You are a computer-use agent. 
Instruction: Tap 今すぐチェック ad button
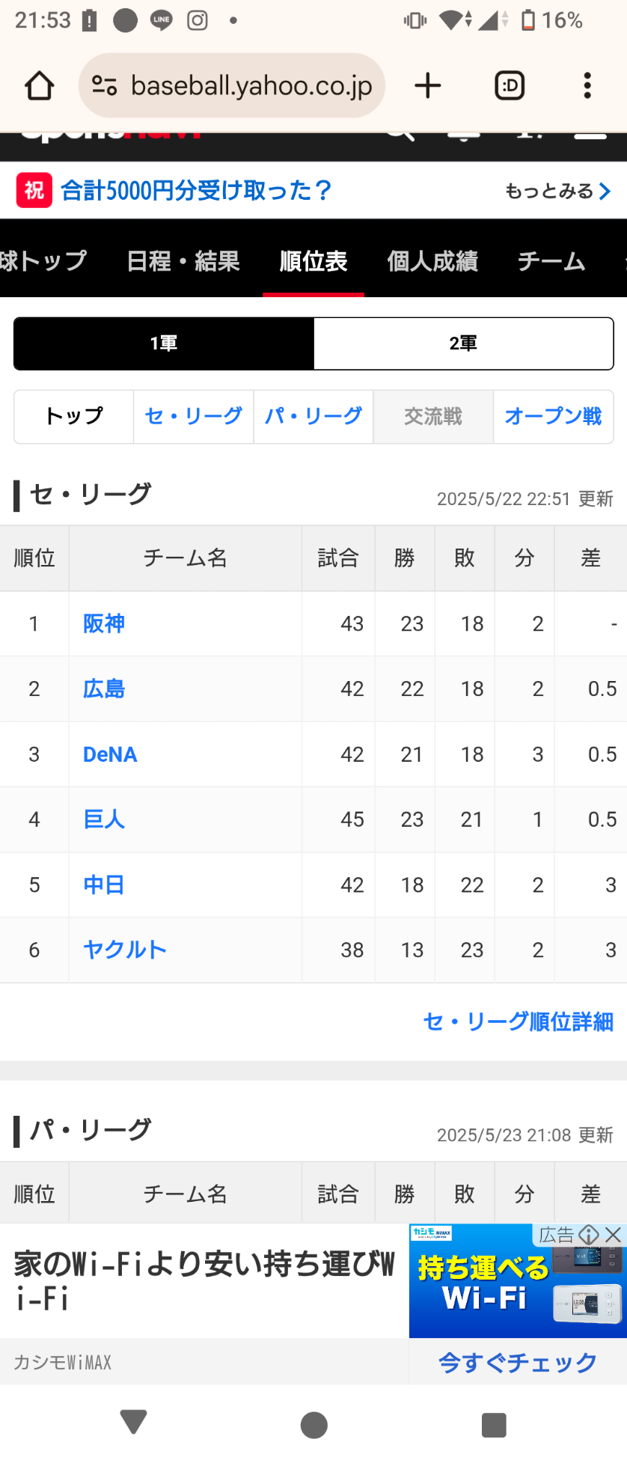[x=518, y=1362]
